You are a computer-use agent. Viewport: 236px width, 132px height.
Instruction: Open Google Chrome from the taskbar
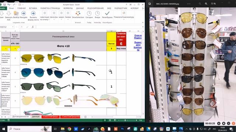click(69, 129)
